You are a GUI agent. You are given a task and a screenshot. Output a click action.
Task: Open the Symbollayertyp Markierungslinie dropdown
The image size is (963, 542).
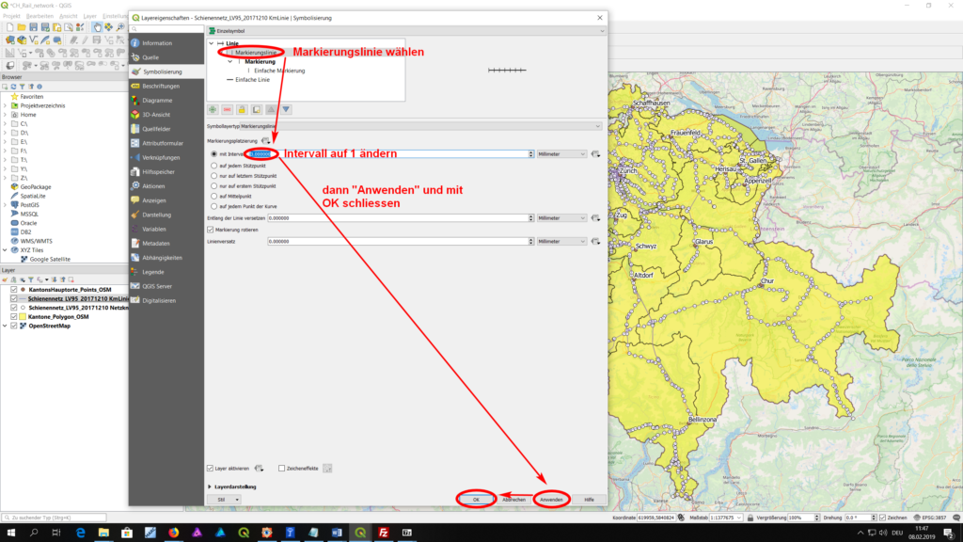(404, 125)
